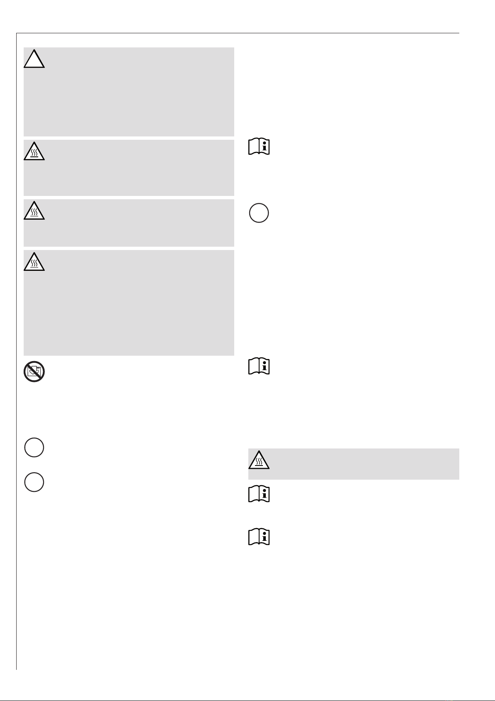Click the topmost open-book info icon in the right column

point(259,147)
